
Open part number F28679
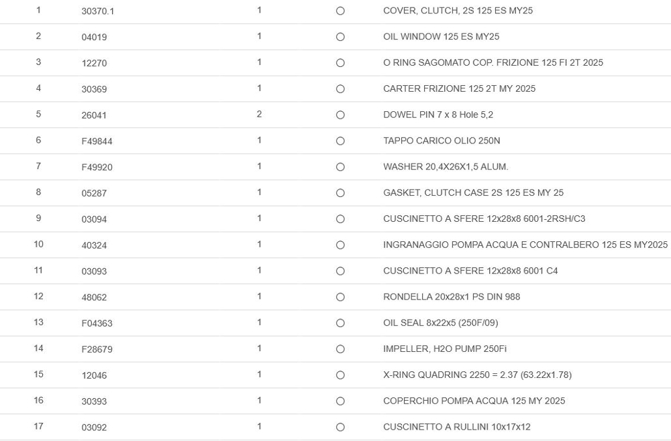coord(97,349)
